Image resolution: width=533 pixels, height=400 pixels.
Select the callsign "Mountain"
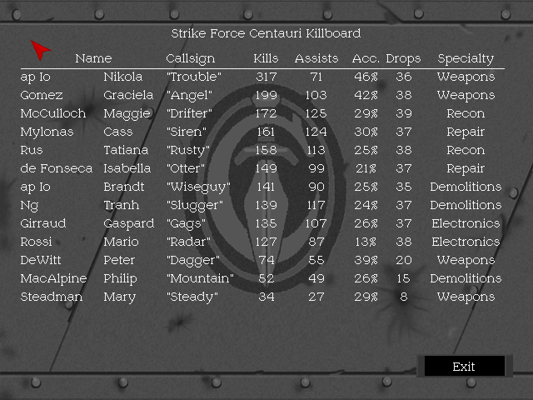[200, 279]
